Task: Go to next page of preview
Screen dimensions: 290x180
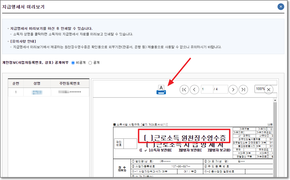Action: 233,90
